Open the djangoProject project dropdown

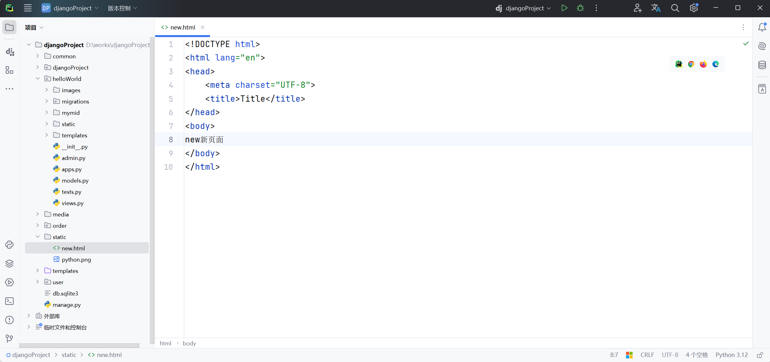click(70, 8)
